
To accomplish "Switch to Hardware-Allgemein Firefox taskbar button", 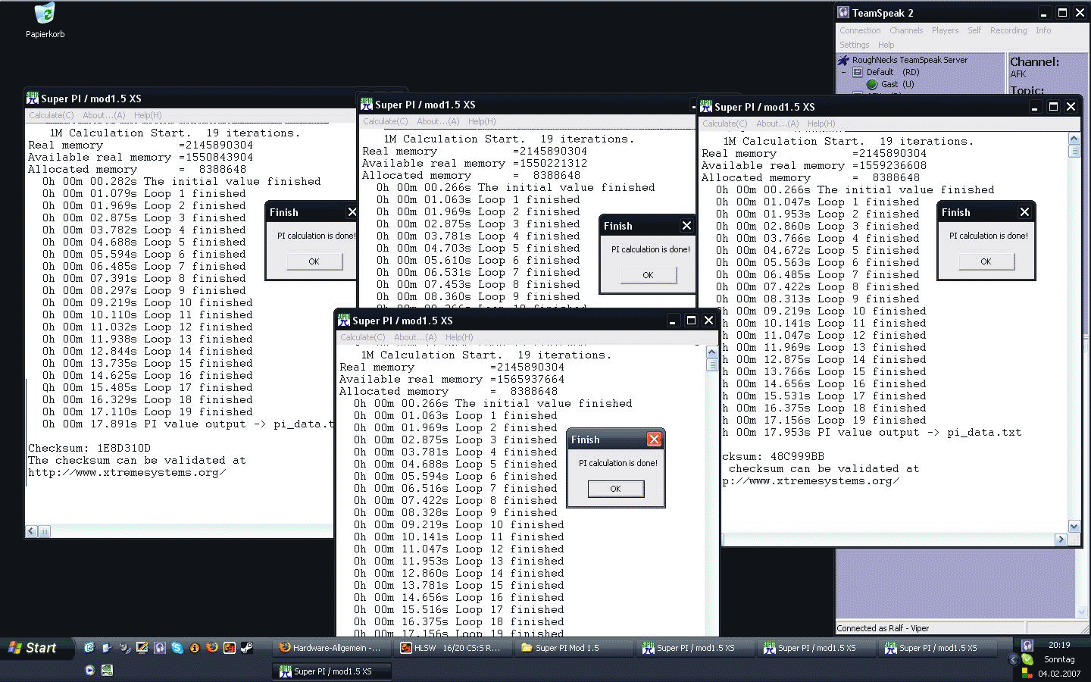I will point(331,648).
